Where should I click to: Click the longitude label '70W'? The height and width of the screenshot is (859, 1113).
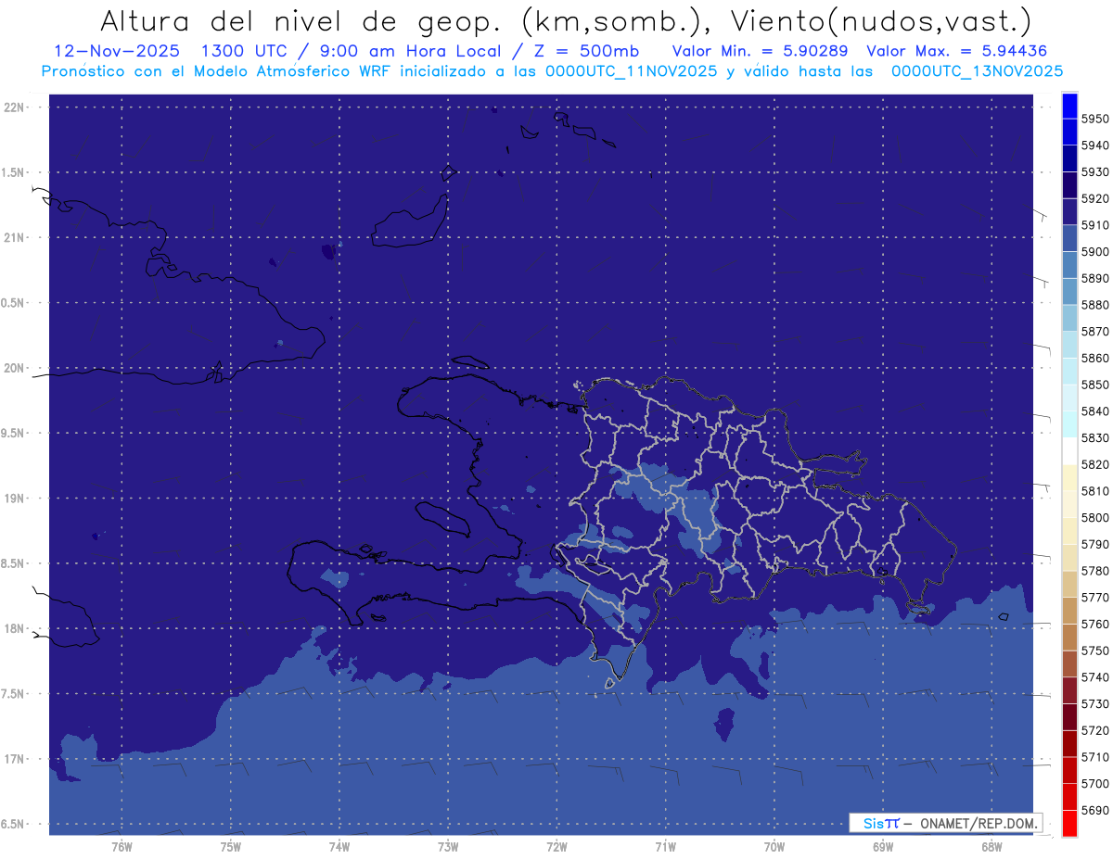774,847
